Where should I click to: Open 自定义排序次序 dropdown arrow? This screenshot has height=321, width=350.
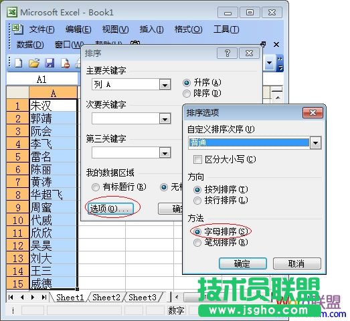(315, 142)
